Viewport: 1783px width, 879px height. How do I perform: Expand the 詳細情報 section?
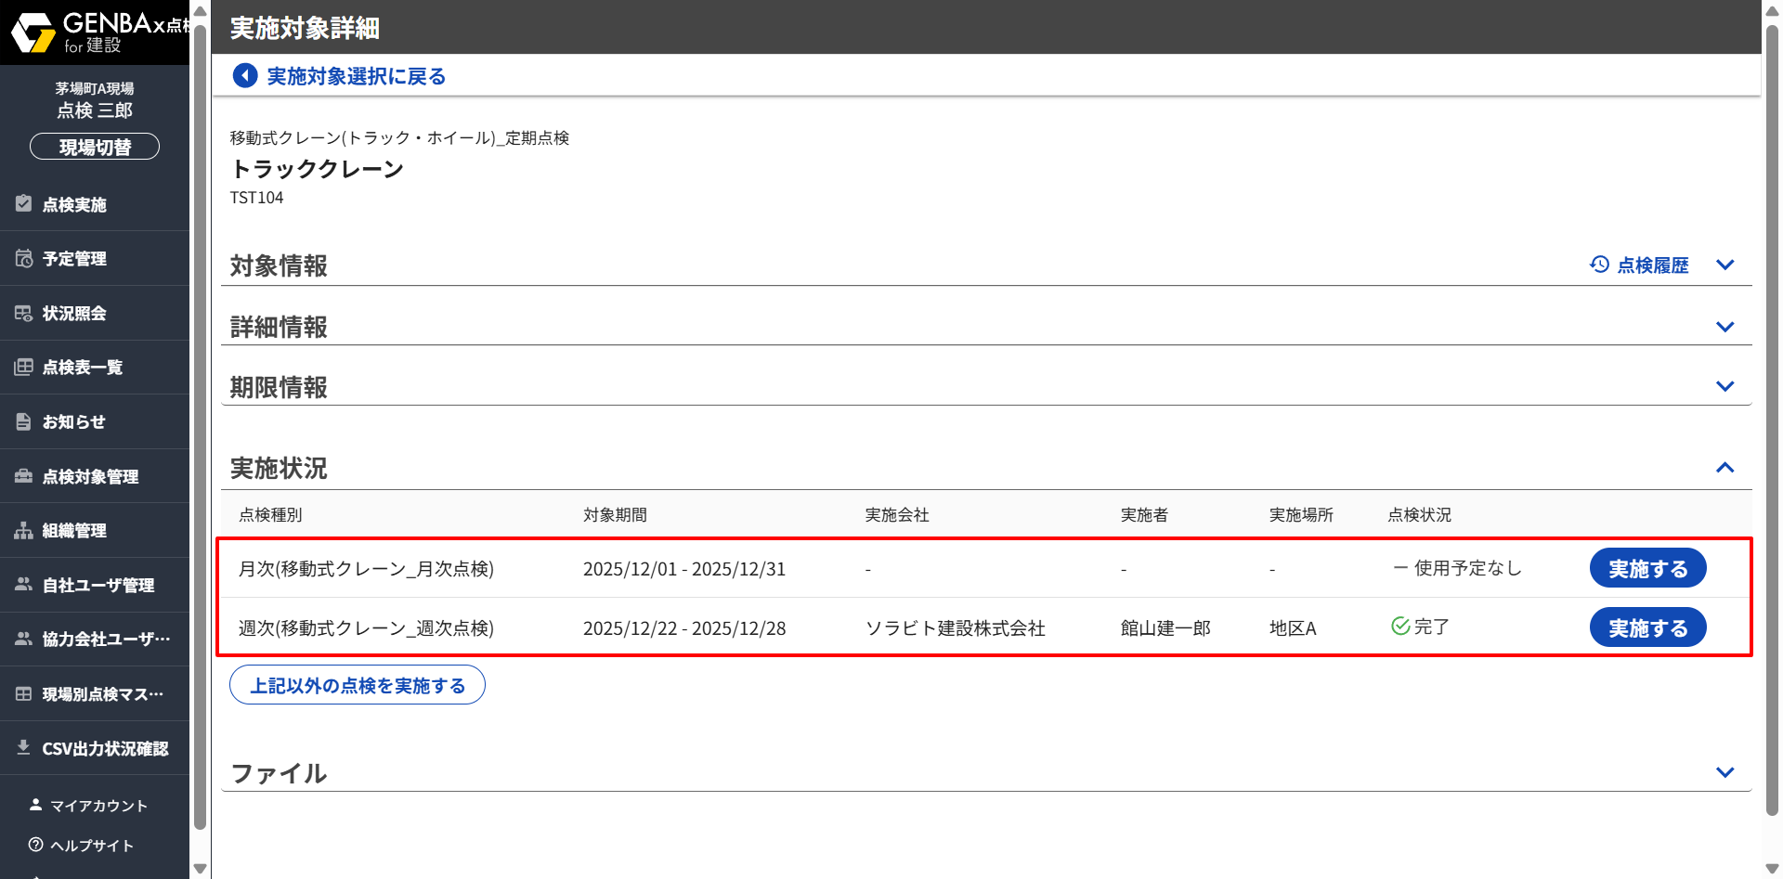click(x=1724, y=327)
